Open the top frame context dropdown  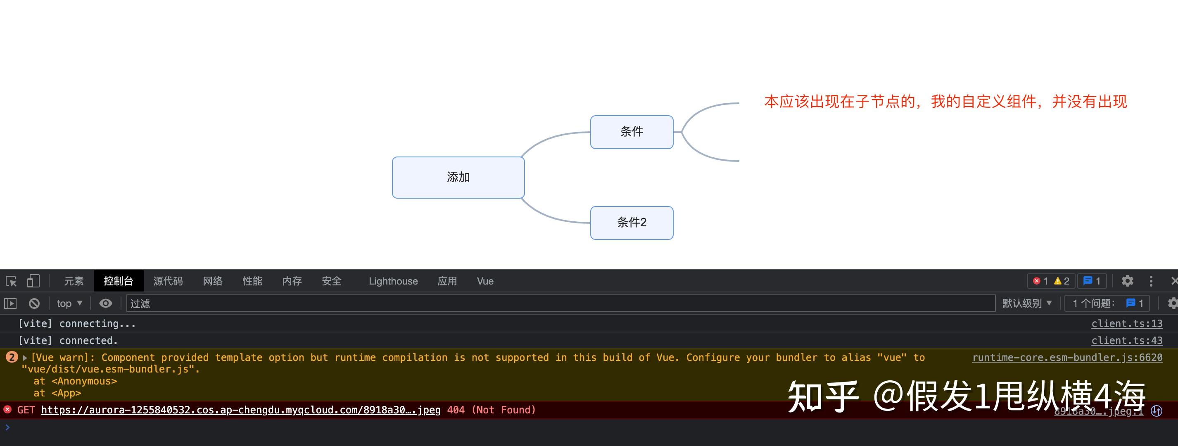69,303
